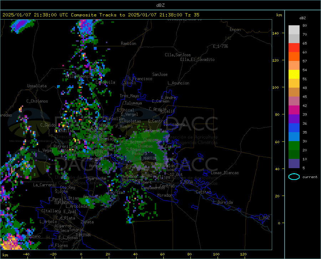Screen dimensions: 321x259
Task: Click the C_Guido map label
Action: click(x=48, y=125)
